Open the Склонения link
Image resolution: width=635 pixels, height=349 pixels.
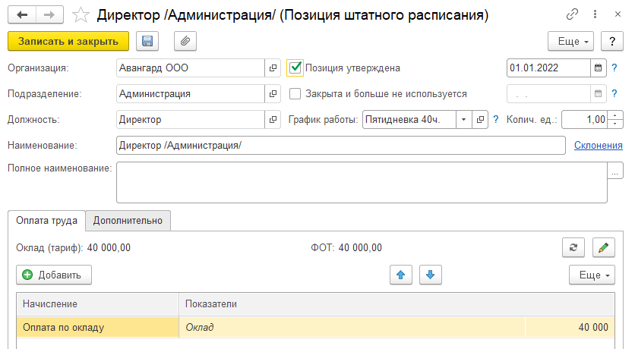[x=598, y=145]
